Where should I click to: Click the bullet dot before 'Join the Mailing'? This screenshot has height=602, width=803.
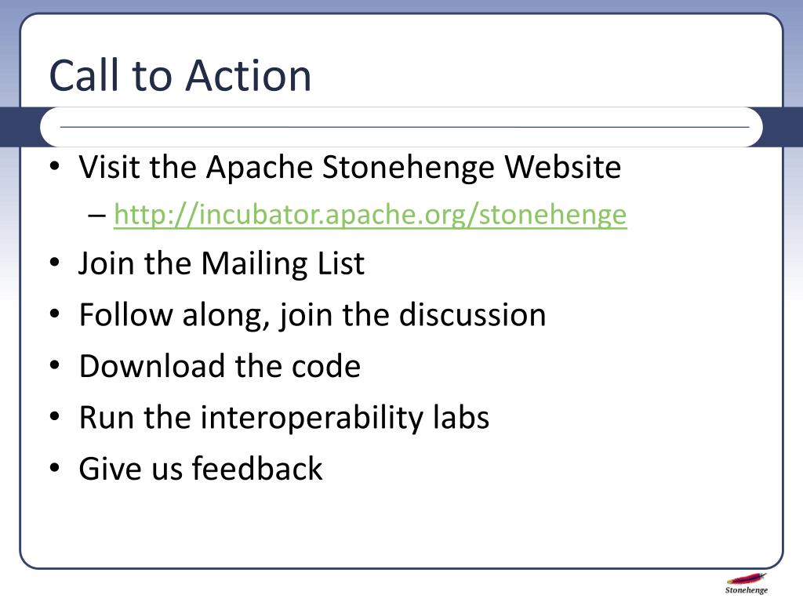pos(55,263)
